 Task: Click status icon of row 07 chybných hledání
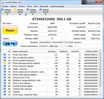point(5,66)
